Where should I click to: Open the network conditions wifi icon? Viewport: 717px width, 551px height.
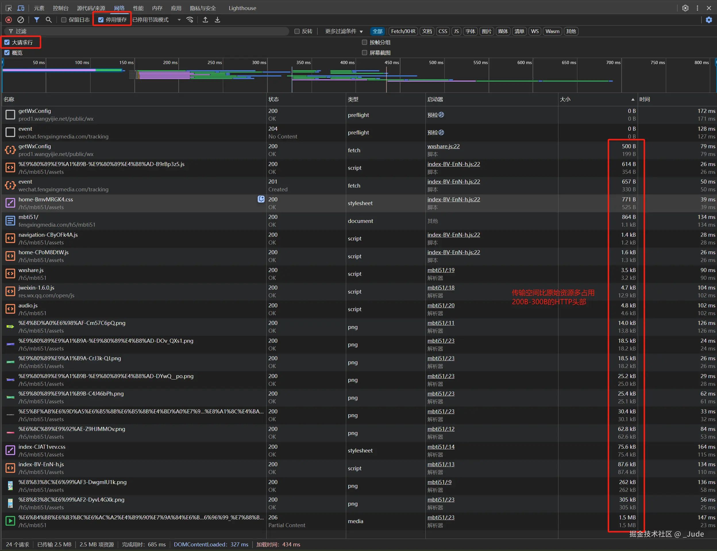point(190,20)
